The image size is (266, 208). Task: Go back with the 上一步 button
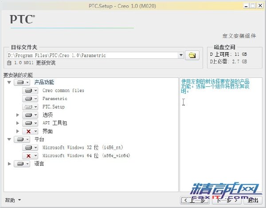[x=195, y=200]
